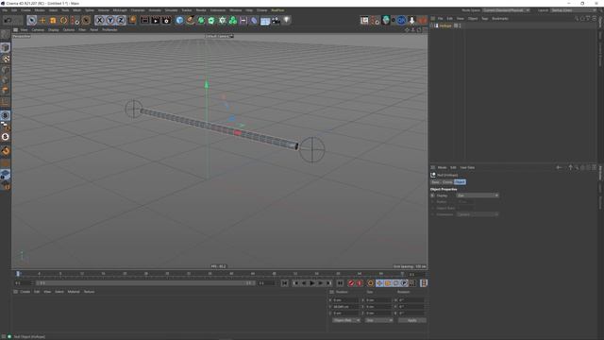Go to start of animation
Screen dimensions: 604x340
285,283
